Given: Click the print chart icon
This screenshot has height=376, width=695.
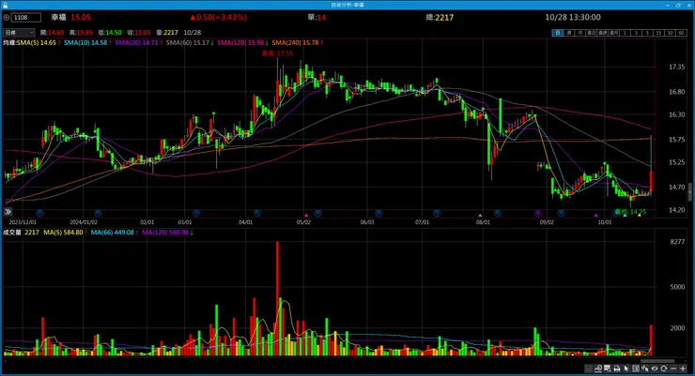Looking at the screenshot, I should (x=616, y=368).
